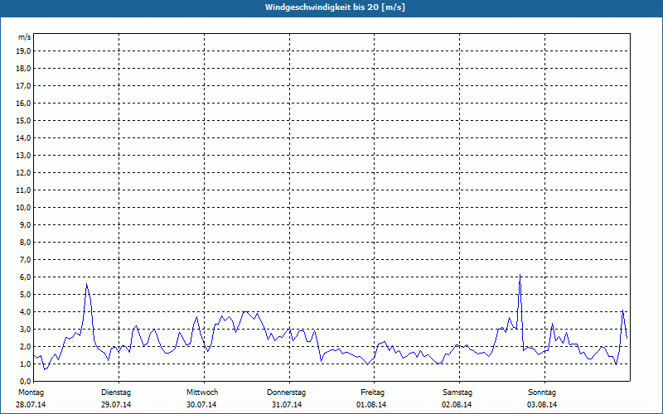This screenshot has width=663, height=414.
Task: Click the 9,0 axis value
Action: [24, 224]
